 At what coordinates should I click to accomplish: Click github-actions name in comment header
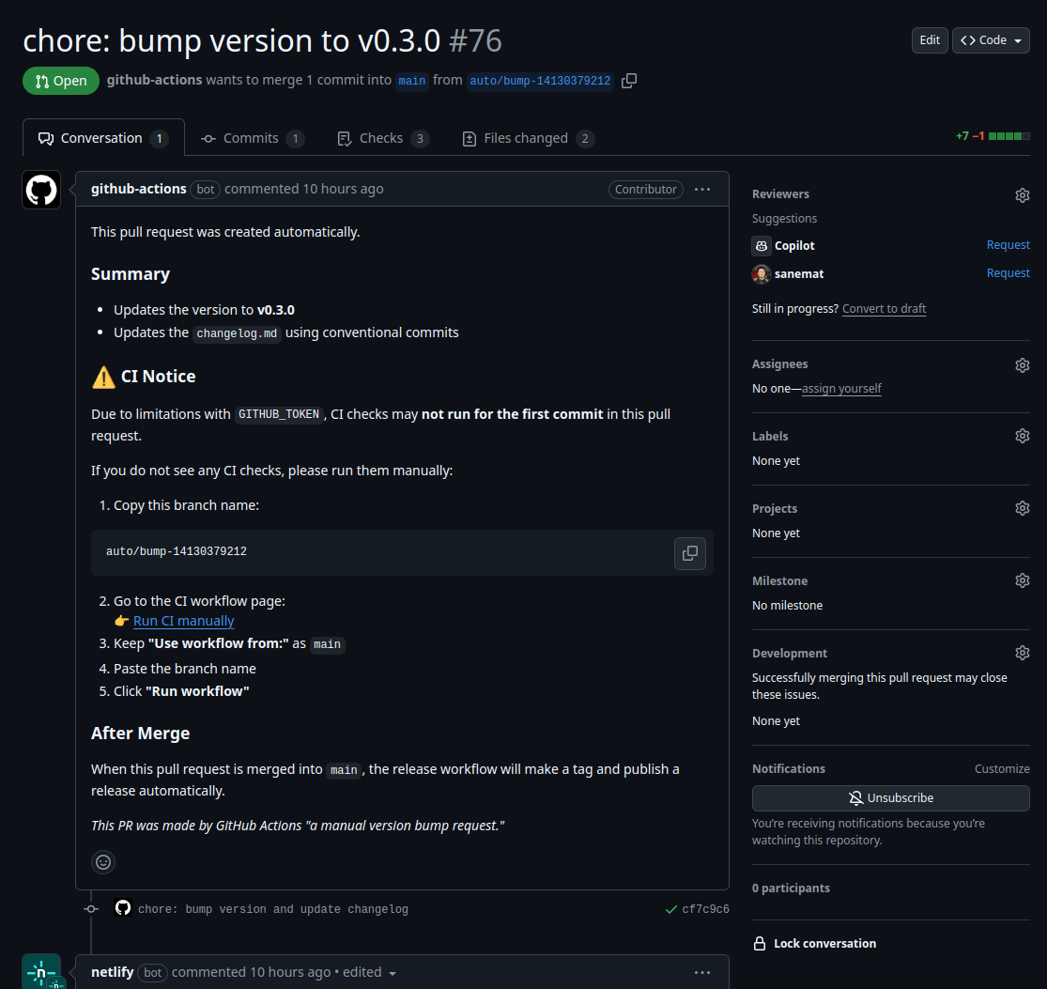tap(138, 189)
